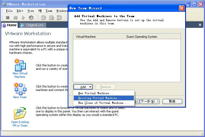205x137 pixels.
Task: Click the New Team icon
Action: click(20, 89)
